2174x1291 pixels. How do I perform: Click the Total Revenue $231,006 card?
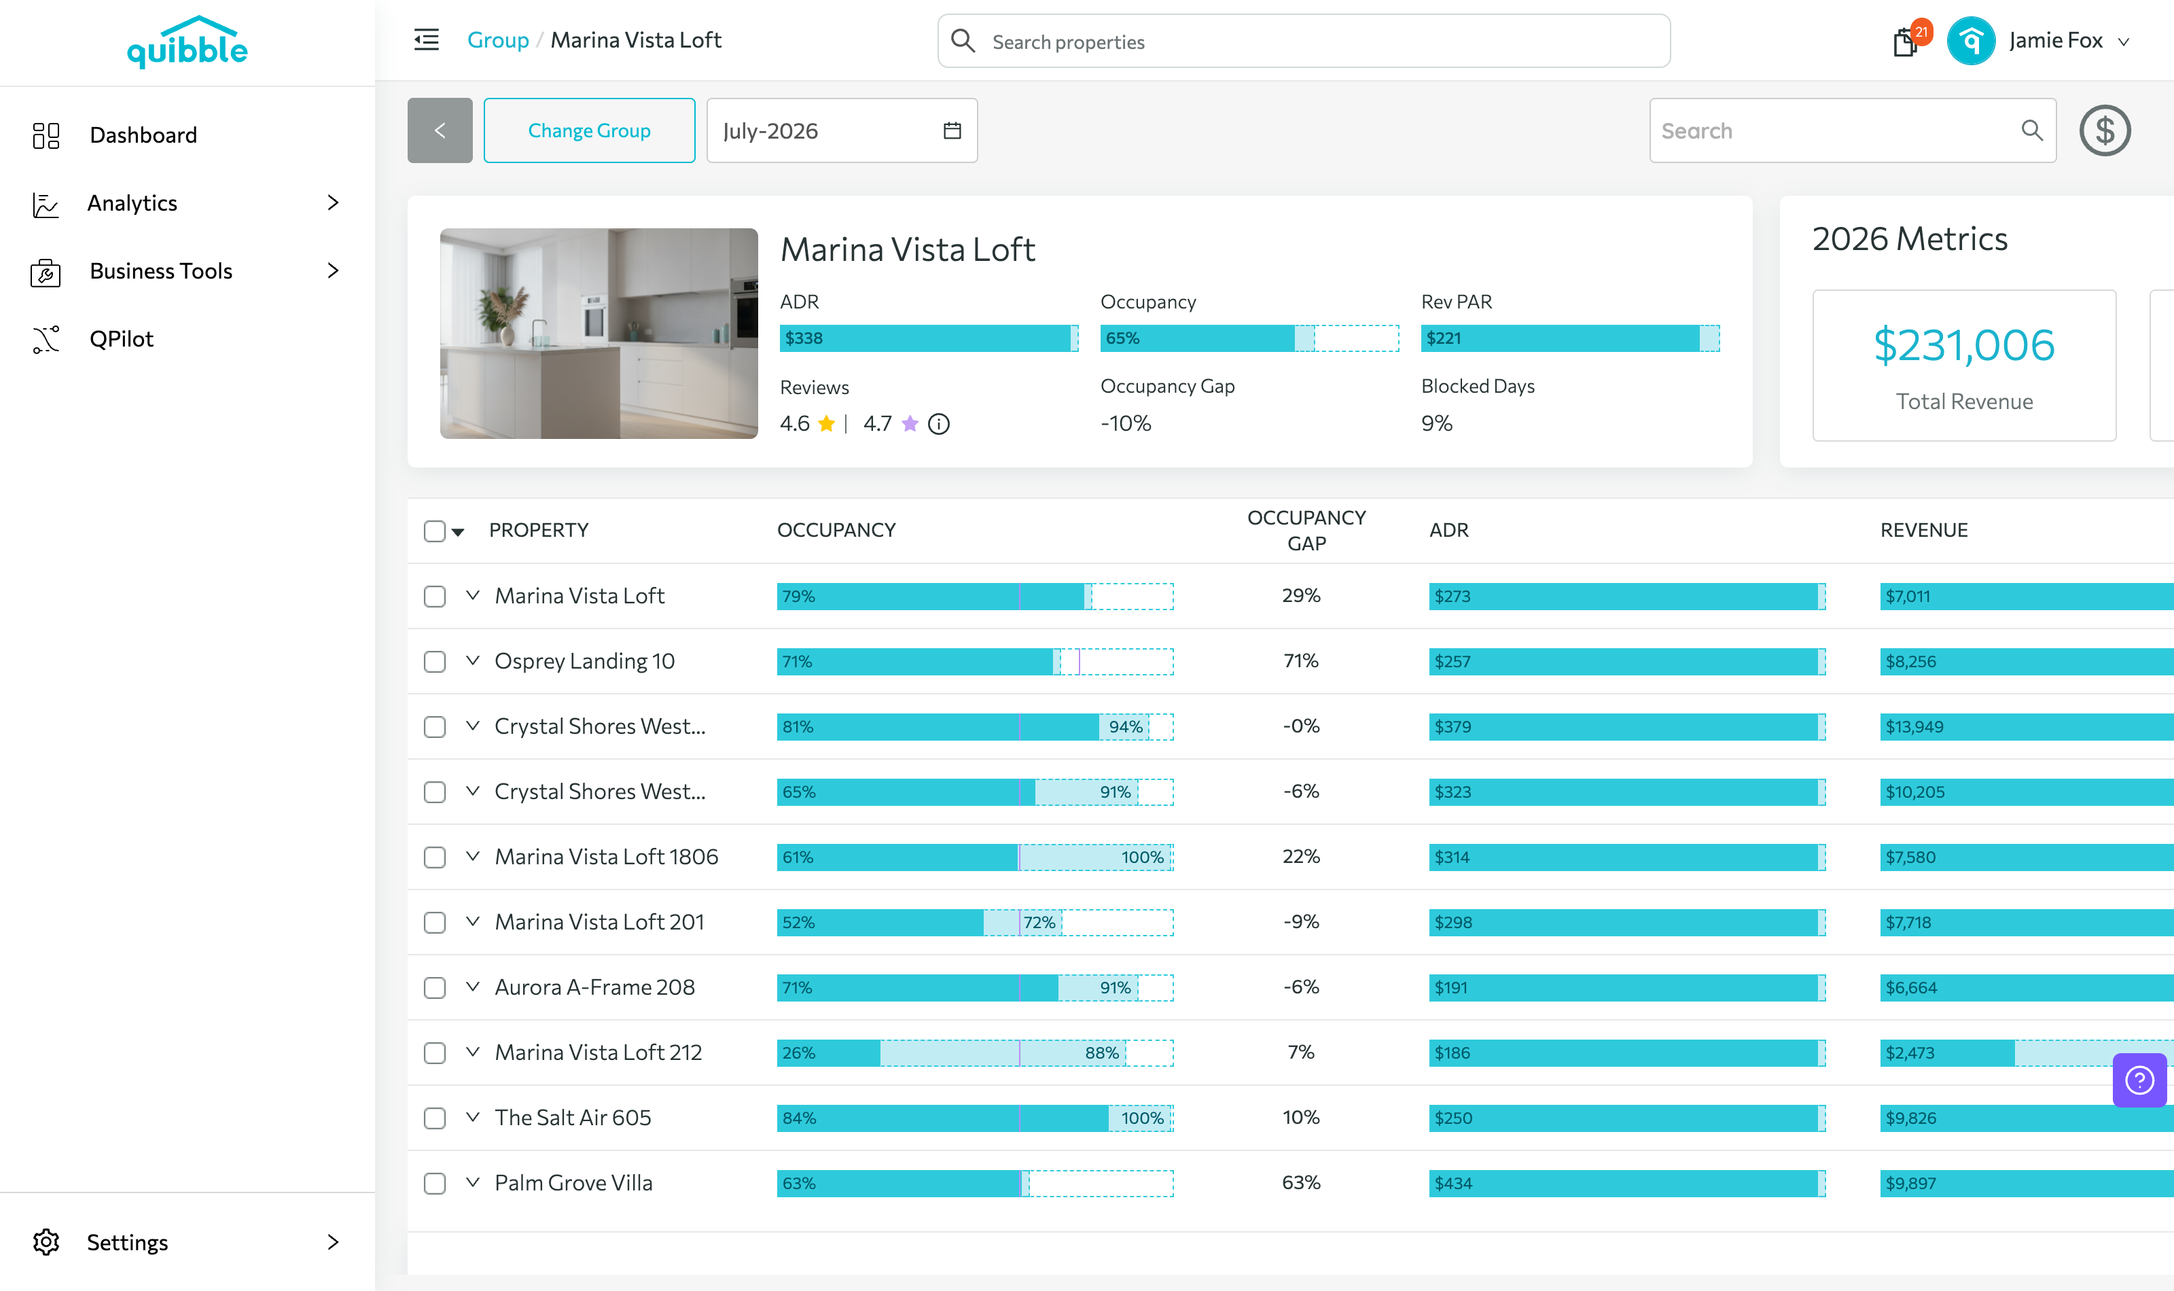coord(1965,366)
